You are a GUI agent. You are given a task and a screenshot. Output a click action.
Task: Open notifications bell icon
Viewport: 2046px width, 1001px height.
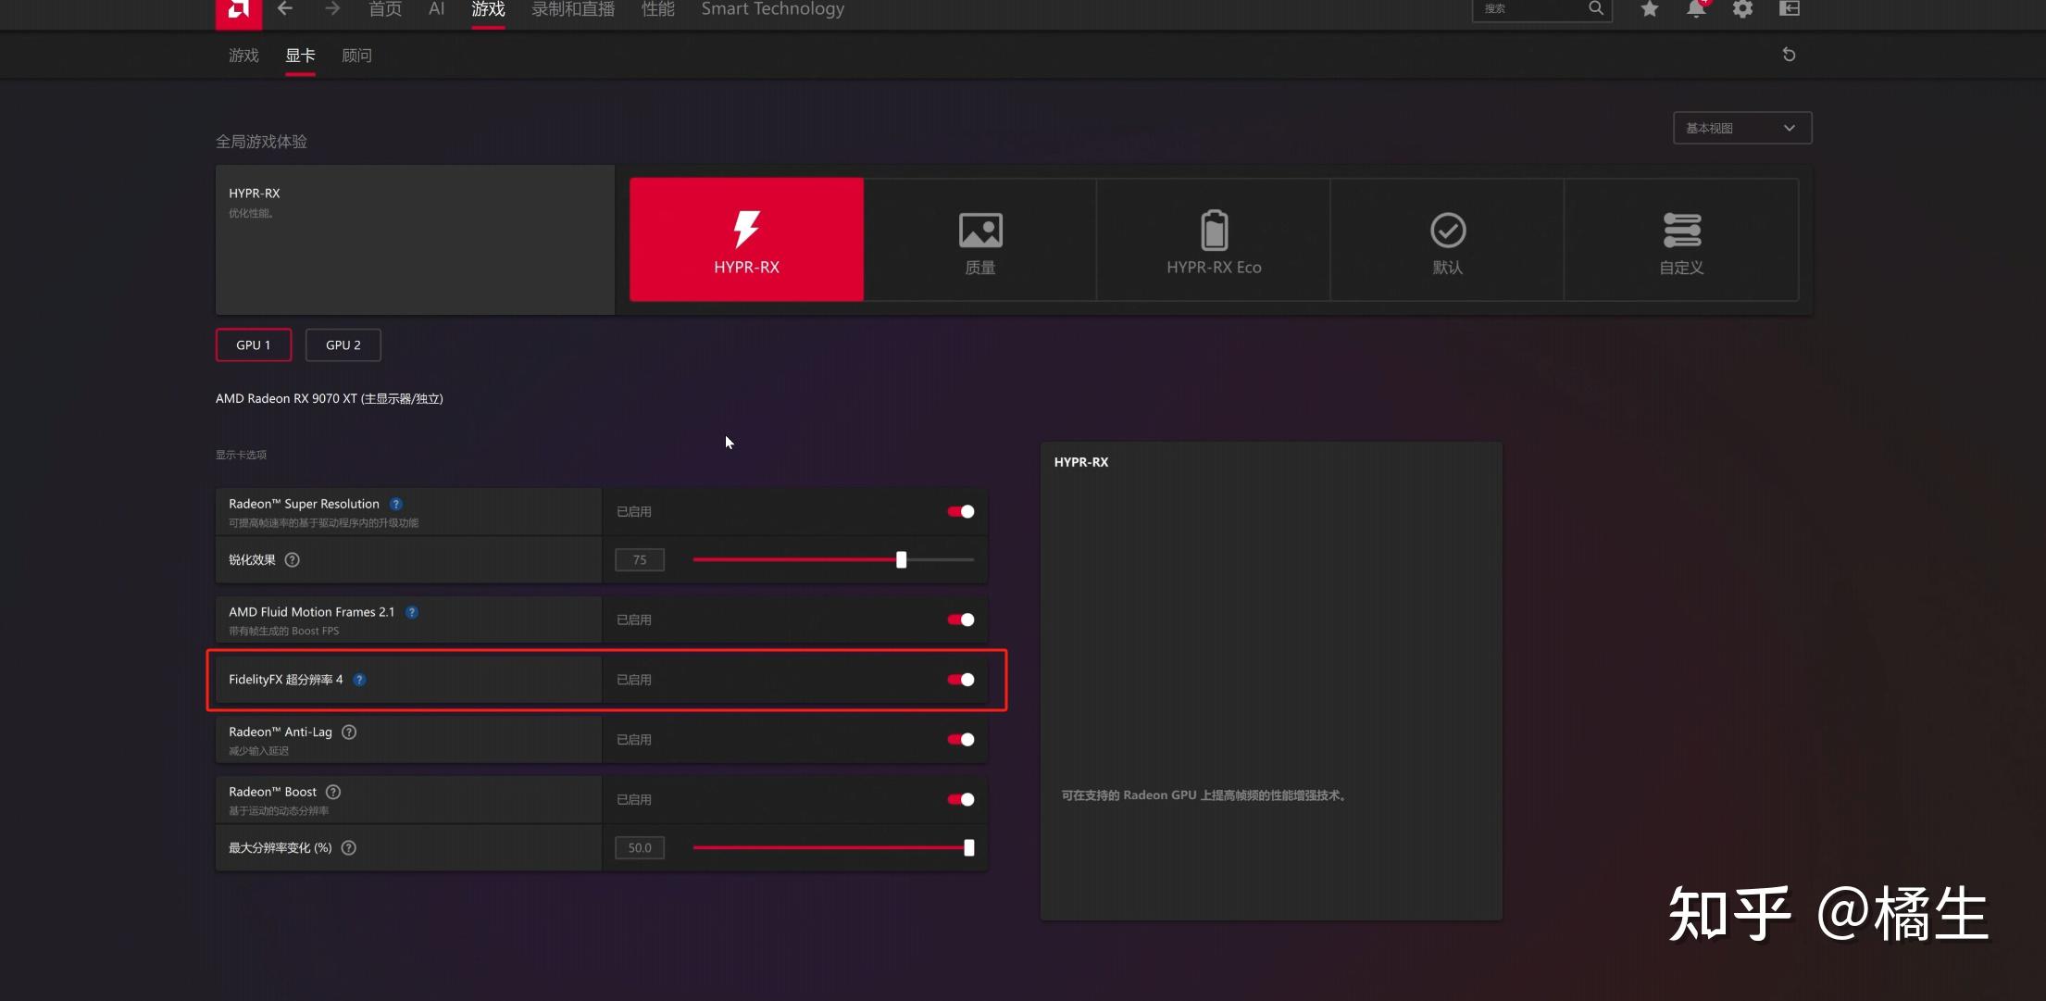[x=1695, y=9]
